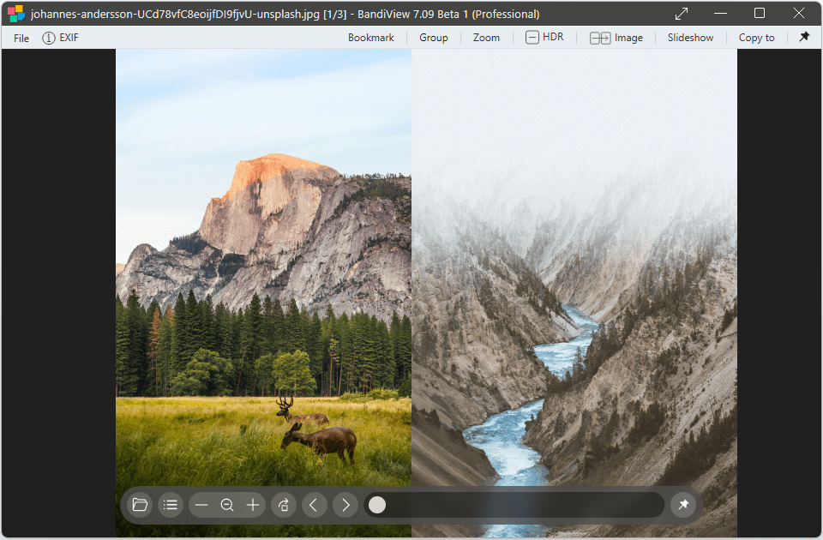Open the Zoom dropdown menu
The height and width of the screenshot is (540, 823).
486,38
